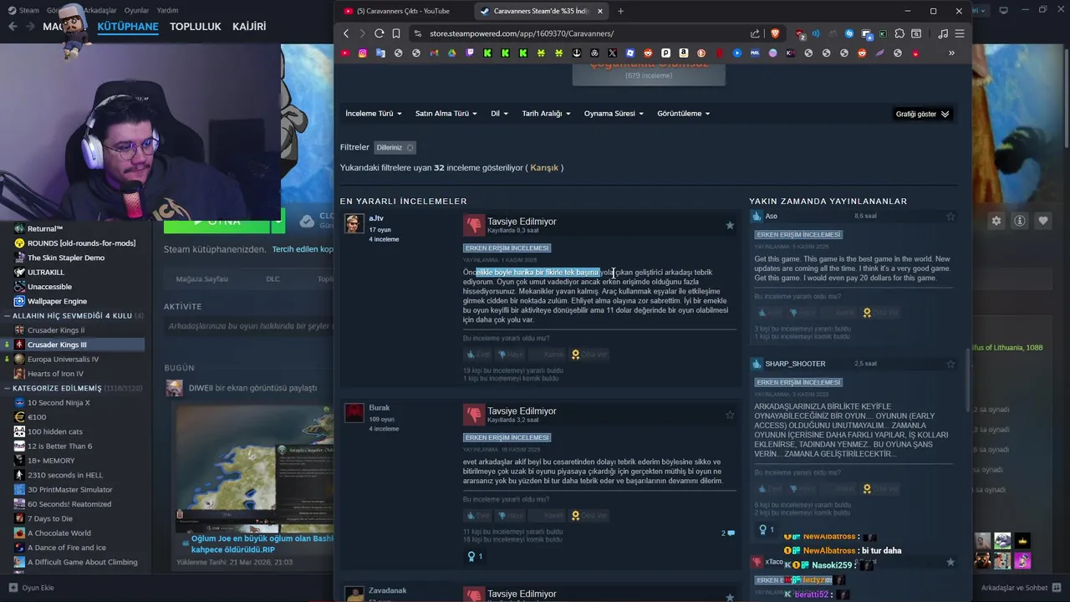Select Europa Universalis IV in library
This screenshot has width=1070, height=602.
63,359
